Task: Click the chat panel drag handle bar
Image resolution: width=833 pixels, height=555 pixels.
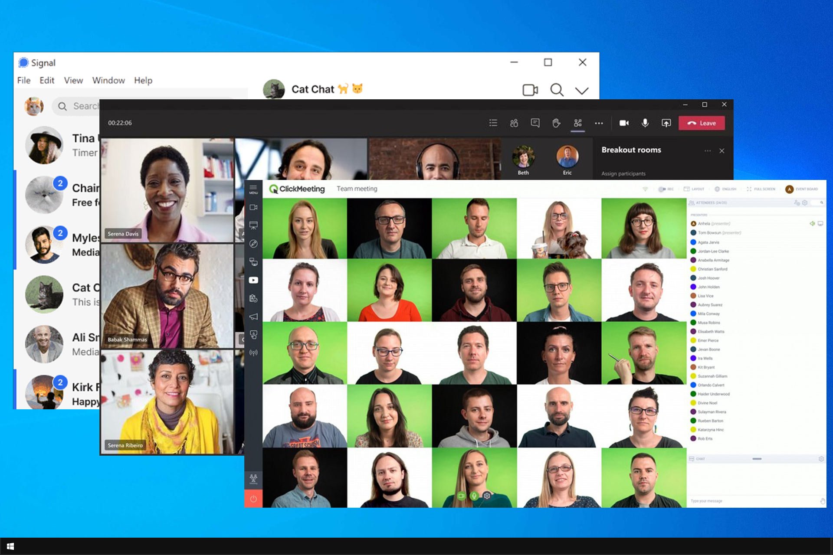Action: point(757,459)
